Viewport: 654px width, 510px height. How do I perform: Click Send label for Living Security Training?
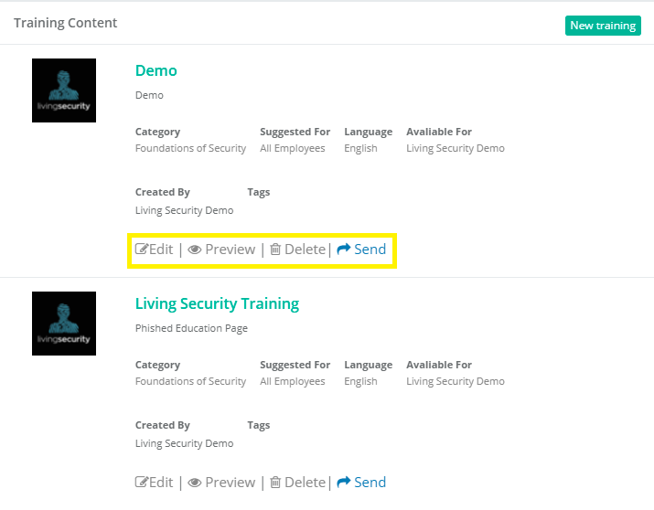(x=370, y=482)
